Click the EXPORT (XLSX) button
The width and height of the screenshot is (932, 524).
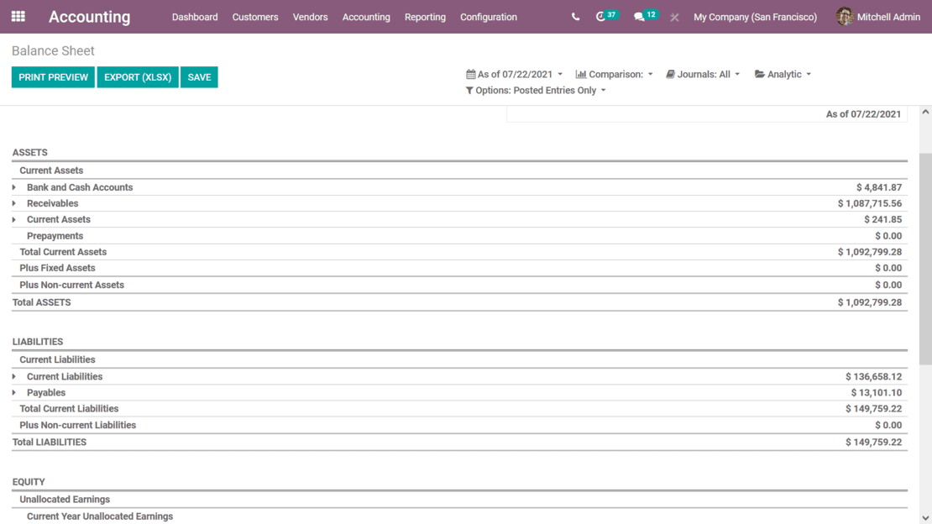click(x=138, y=77)
